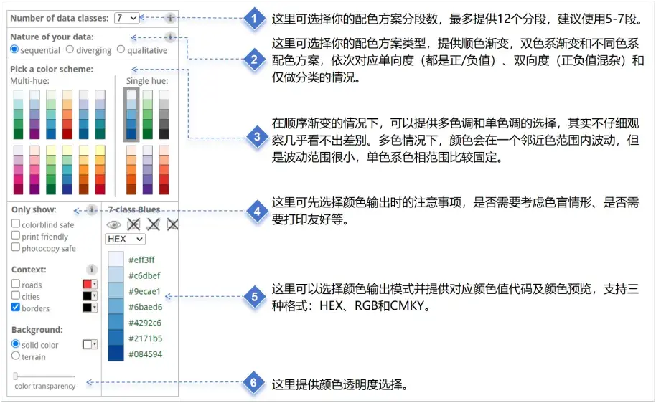Open the solid color background picker dropdown

[90, 344]
